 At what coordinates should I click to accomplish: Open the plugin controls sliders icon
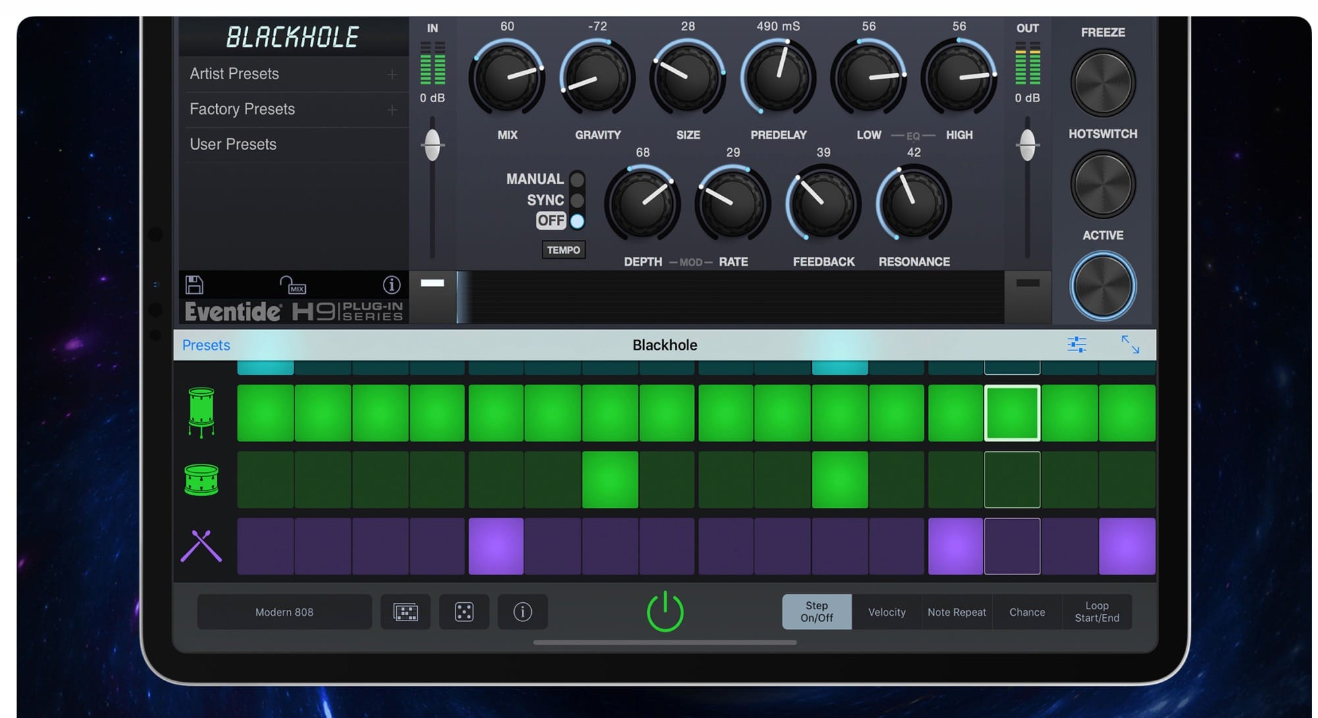pos(1077,345)
